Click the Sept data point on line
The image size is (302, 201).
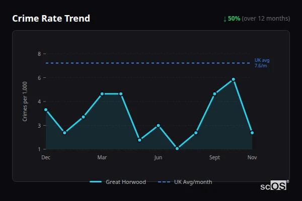(x=215, y=94)
